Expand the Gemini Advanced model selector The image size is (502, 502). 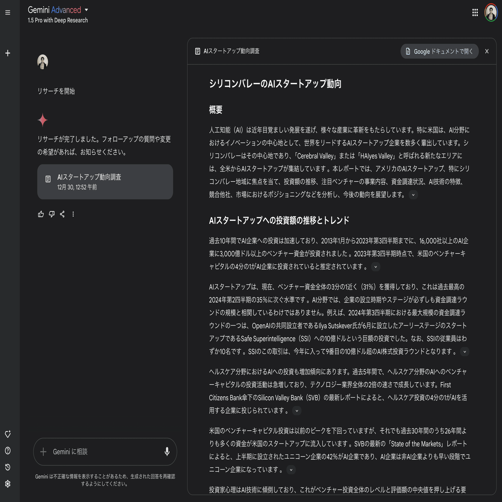[87, 10]
